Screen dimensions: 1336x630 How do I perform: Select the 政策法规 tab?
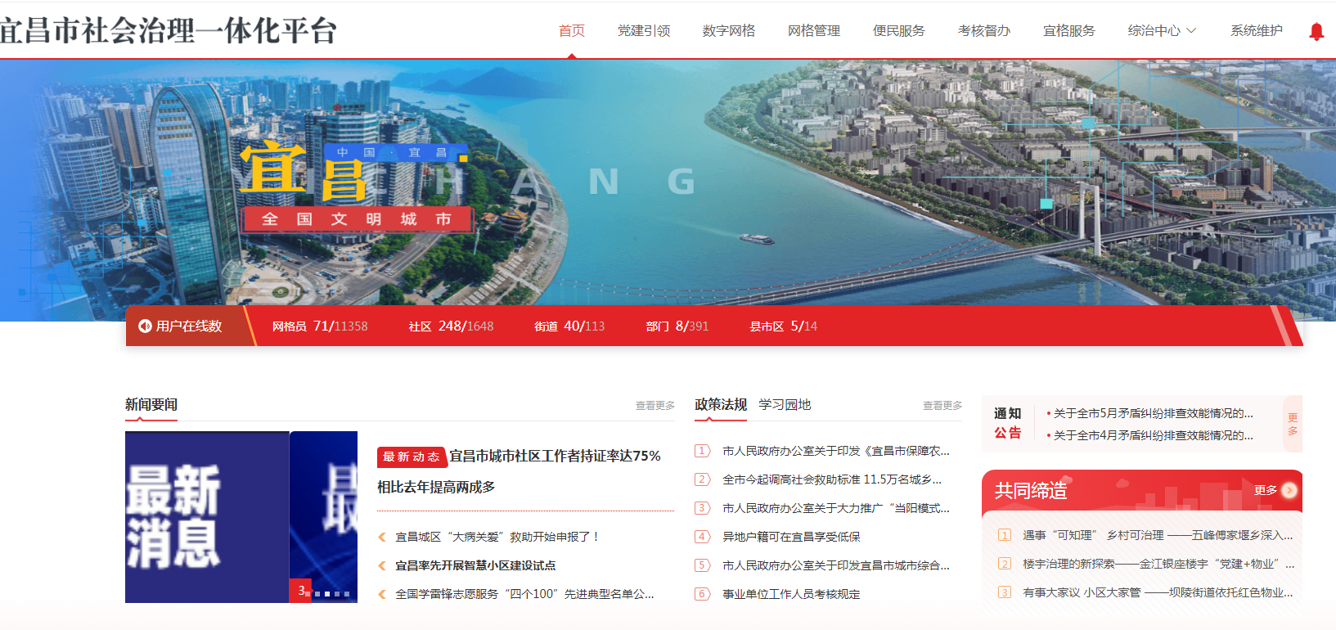[720, 405]
